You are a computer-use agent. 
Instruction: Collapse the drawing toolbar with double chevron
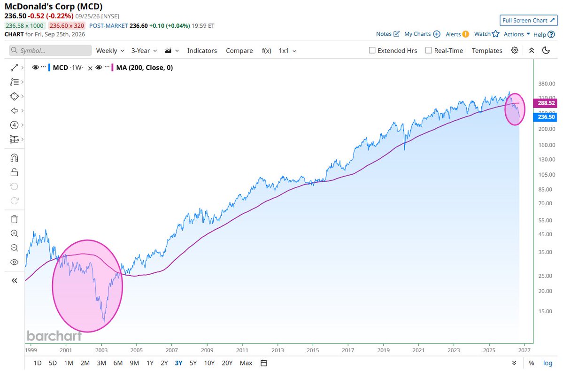pos(14,280)
